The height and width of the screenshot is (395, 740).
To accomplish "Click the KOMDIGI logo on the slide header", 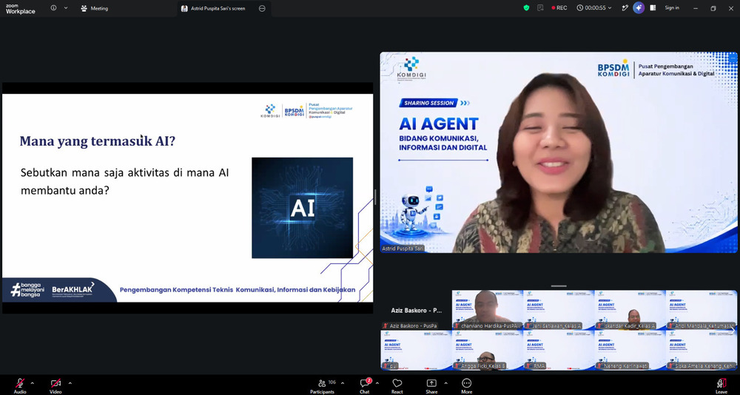I will click(x=269, y=111).
